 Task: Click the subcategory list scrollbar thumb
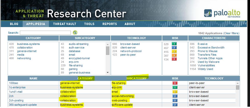pos(108,51)
